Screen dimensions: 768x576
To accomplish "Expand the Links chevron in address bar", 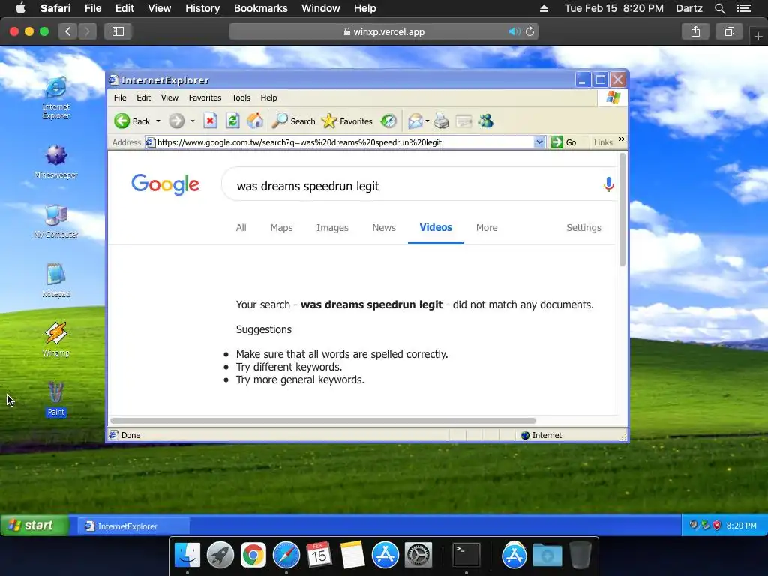I will (622, 139).
